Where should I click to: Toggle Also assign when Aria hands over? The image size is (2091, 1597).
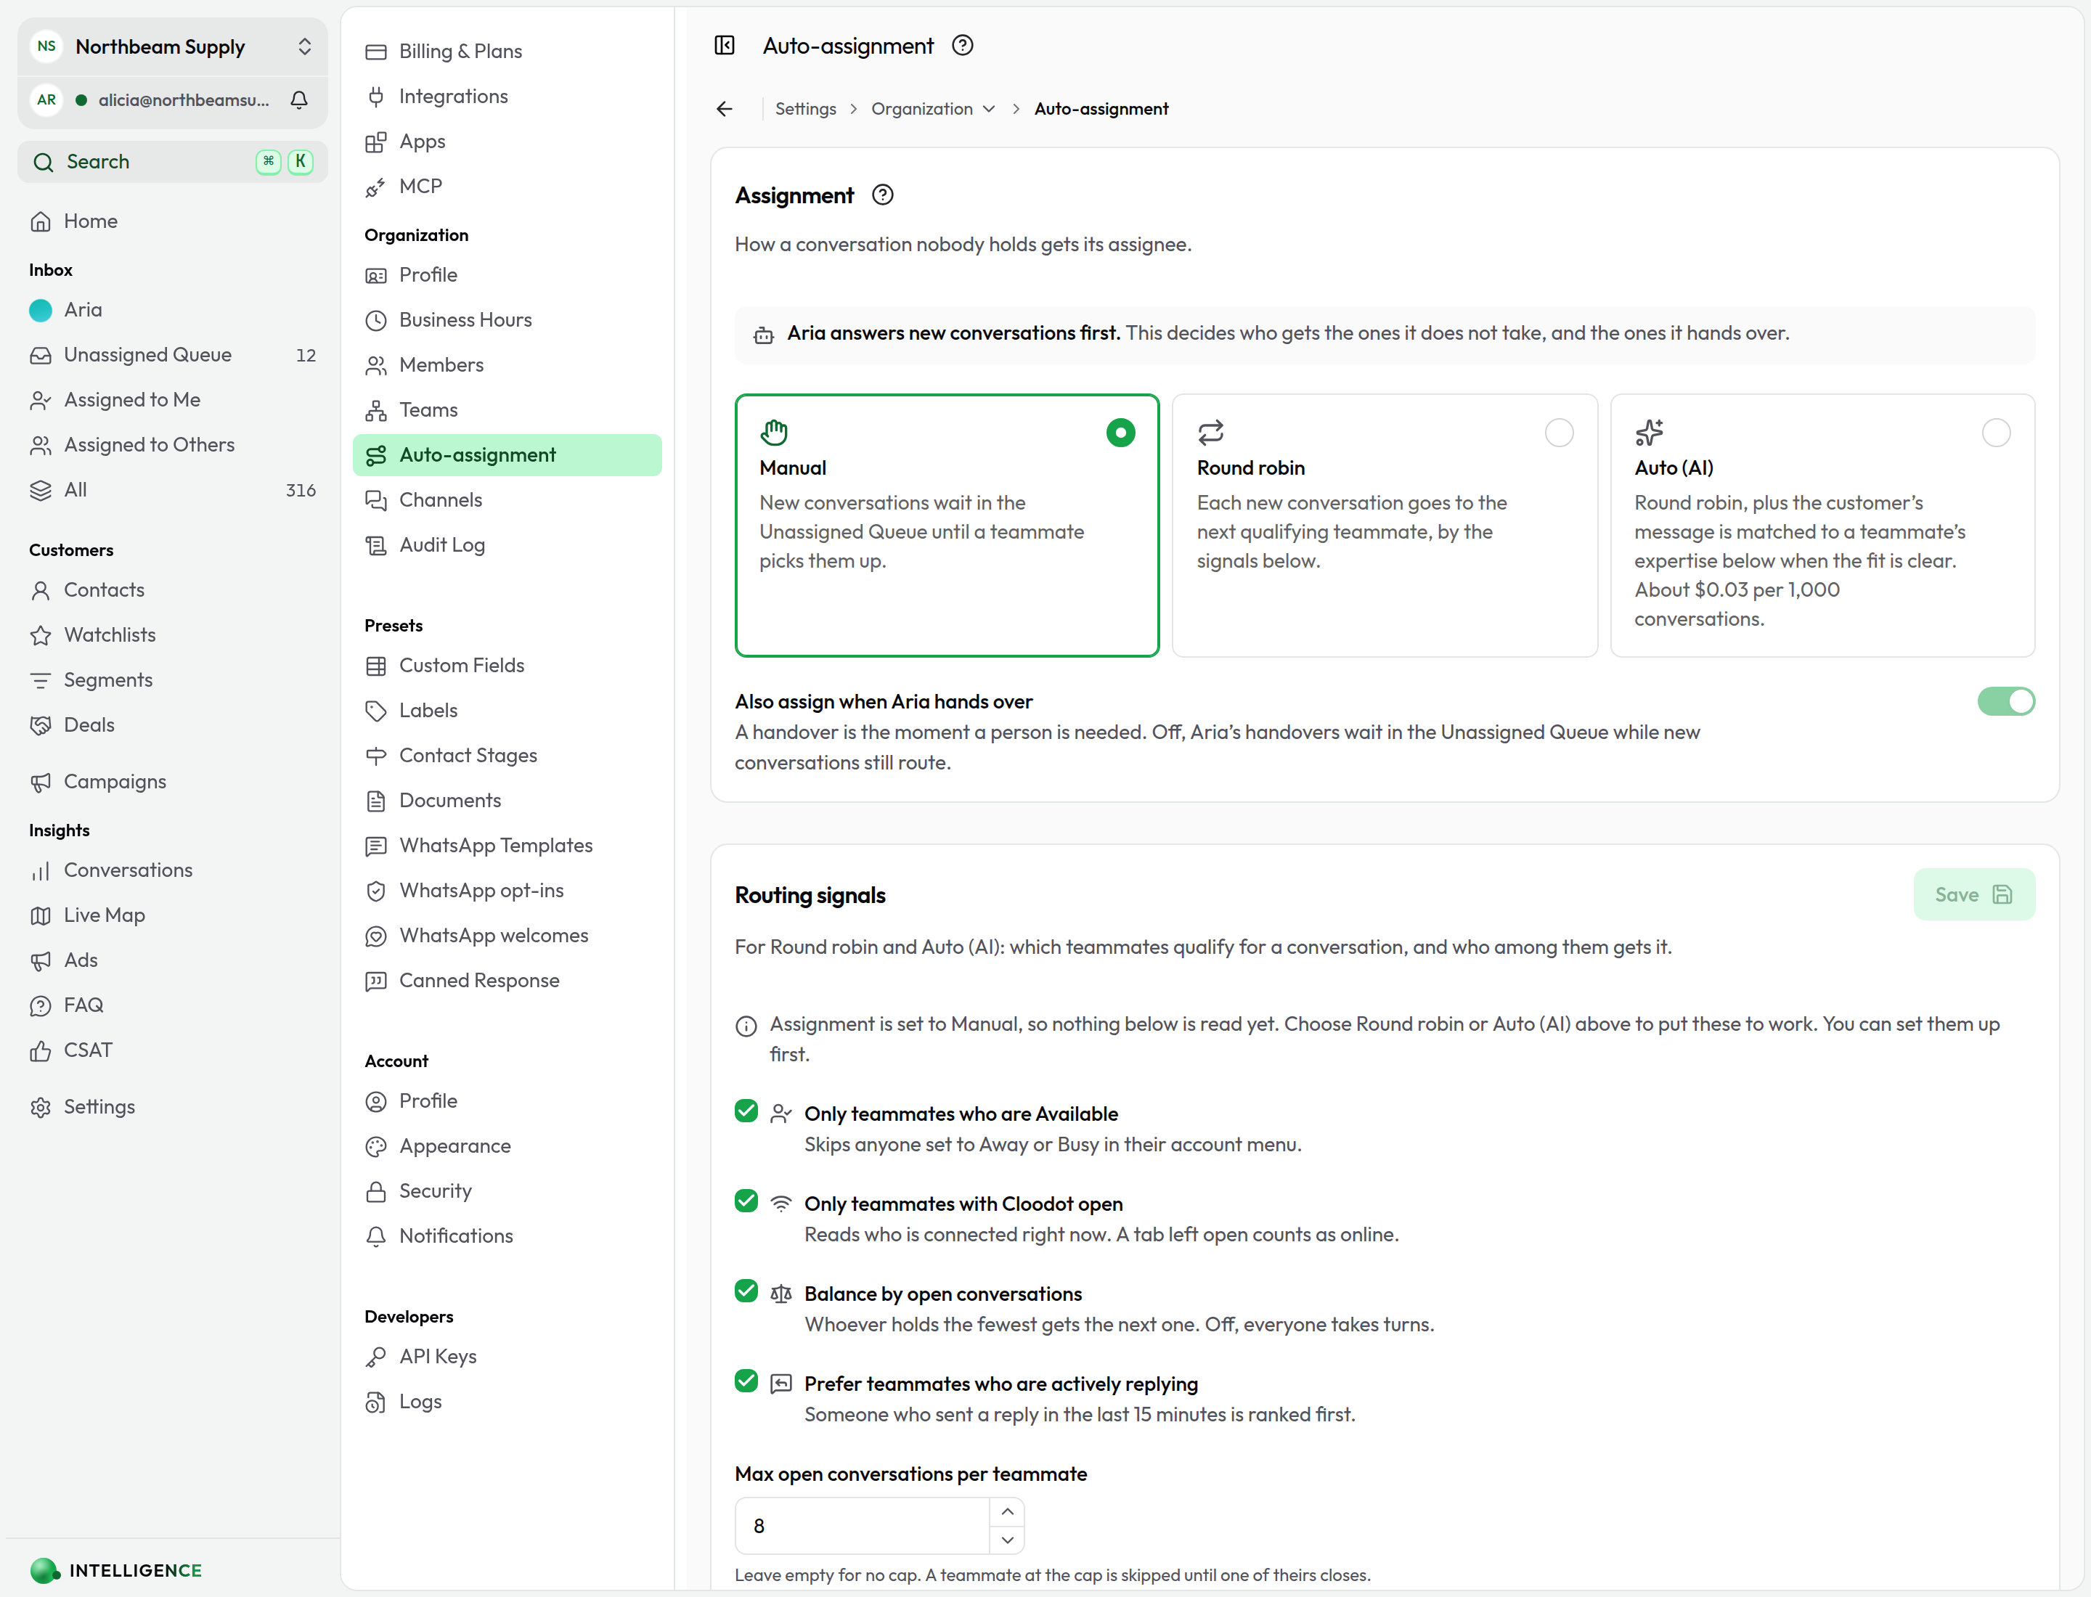[2005, 701]
